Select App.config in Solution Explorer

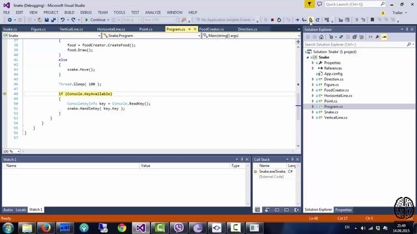(x=333, y=73)
